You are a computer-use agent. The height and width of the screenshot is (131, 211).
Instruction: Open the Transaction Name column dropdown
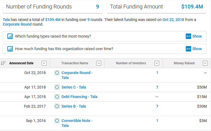coord(99,63)
